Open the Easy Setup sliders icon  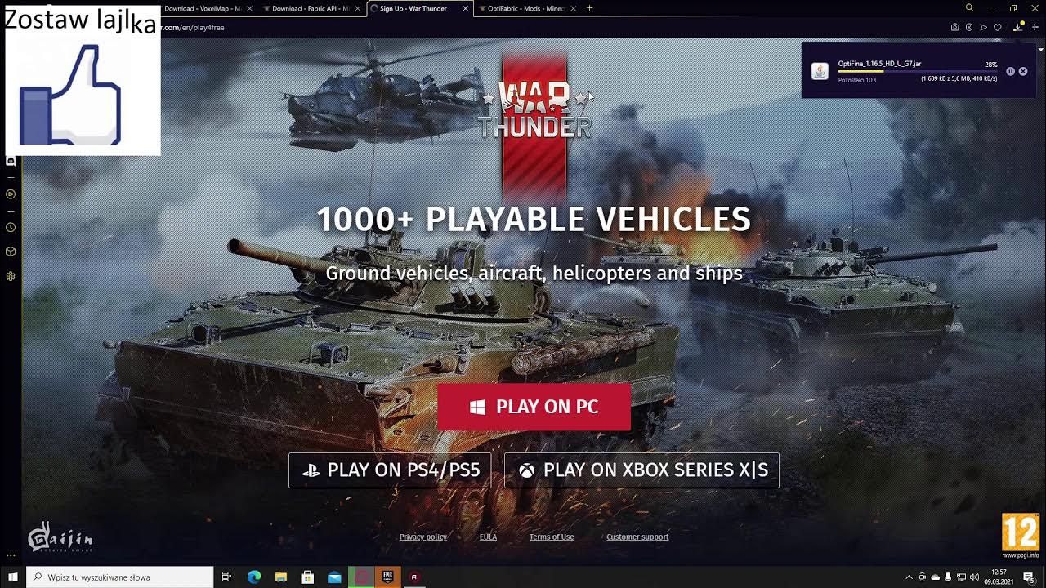[1035, 27]
